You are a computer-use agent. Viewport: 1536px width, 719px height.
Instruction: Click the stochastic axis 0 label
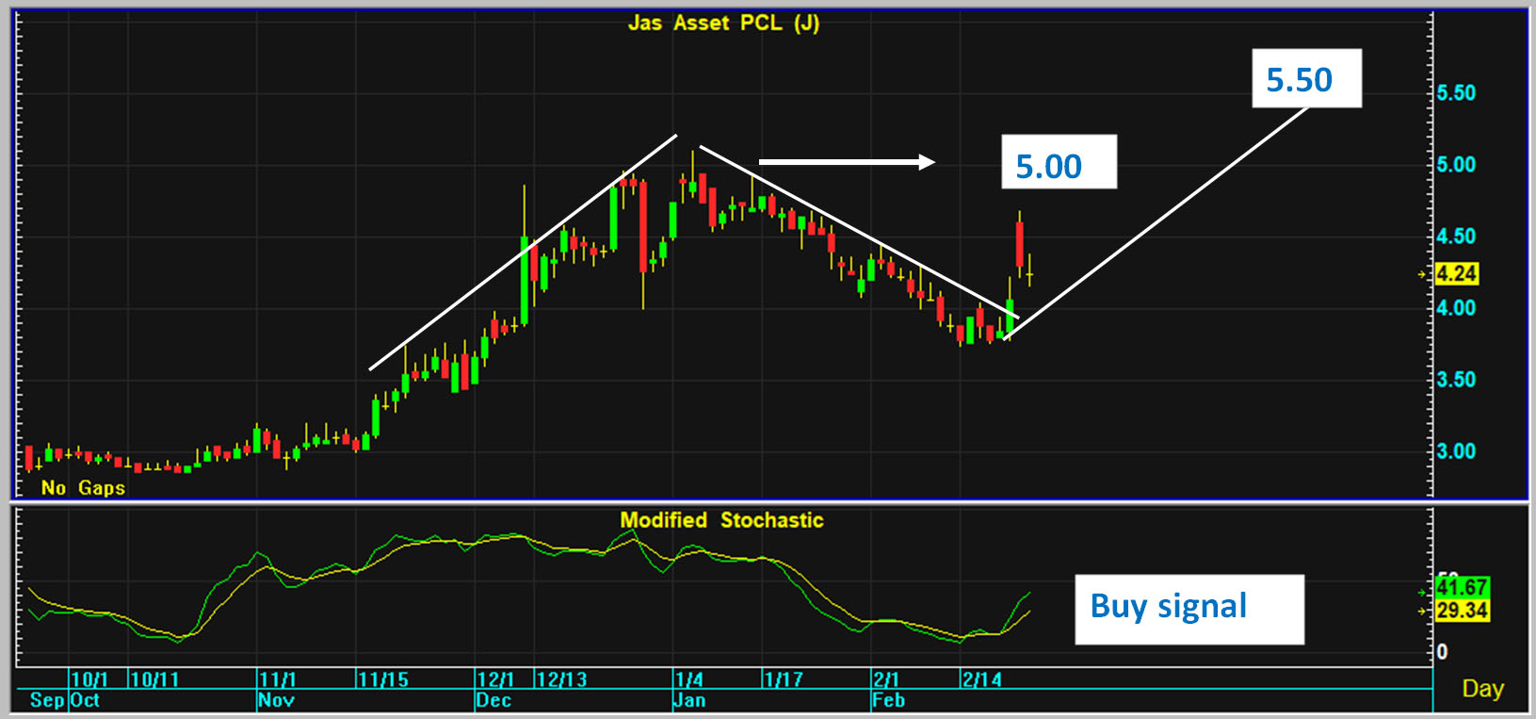tap(1442, 652)
